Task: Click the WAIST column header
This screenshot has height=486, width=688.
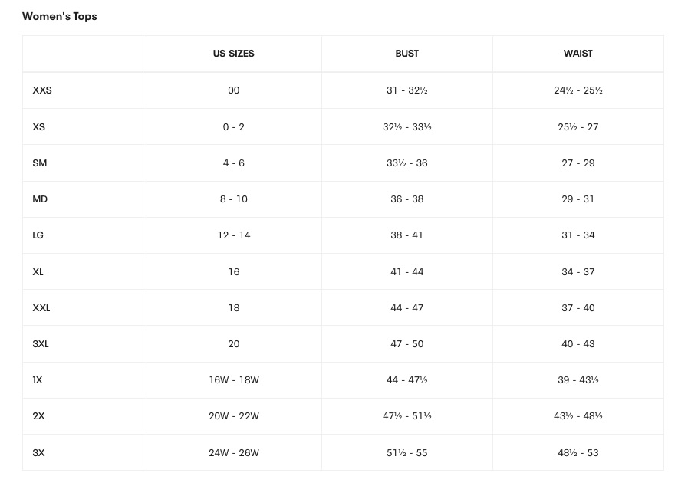Action: 578,54
